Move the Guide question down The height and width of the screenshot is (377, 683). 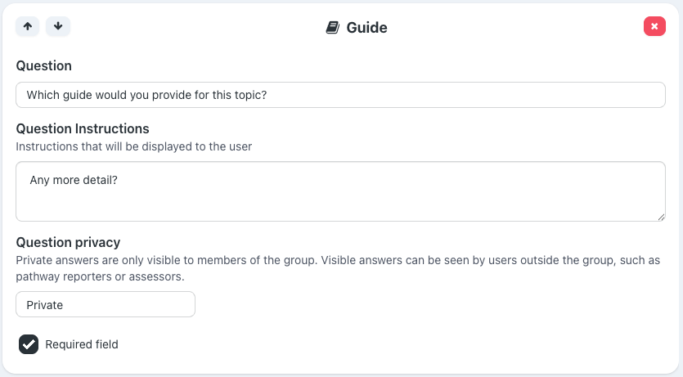click(x=58, y=26)
